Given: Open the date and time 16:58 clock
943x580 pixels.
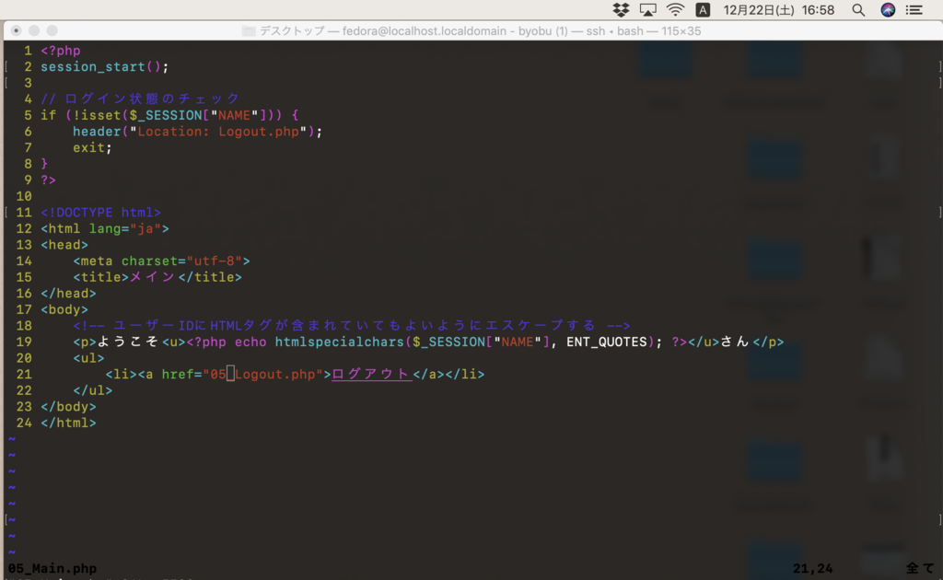Looking at the screenshot, I should click(x=779, y=9).
